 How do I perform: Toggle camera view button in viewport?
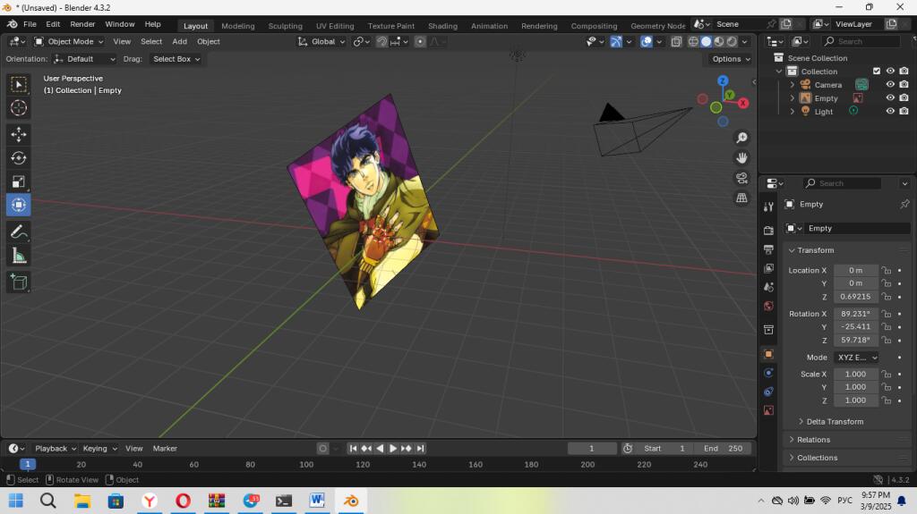pyautogui.click(x=741, y=178)
